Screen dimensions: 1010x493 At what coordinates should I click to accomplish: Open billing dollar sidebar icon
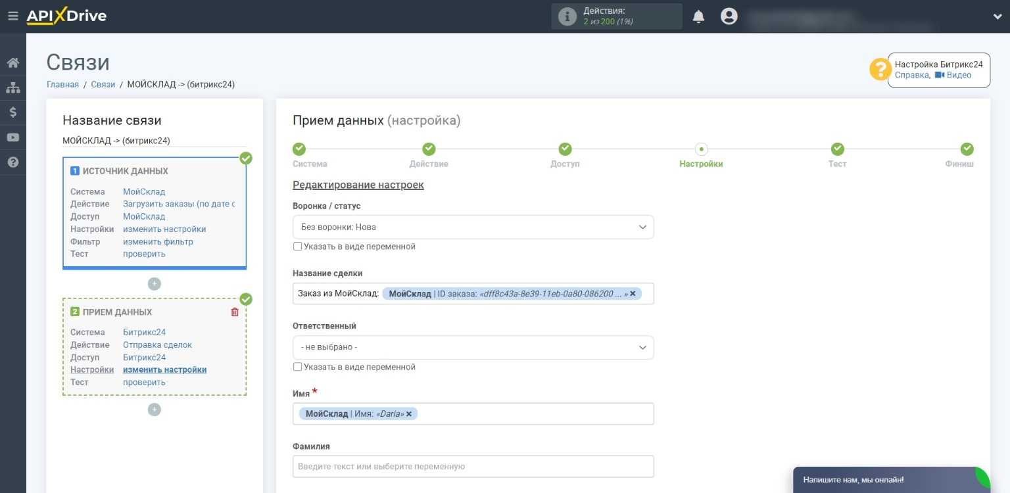coord(12,112)
